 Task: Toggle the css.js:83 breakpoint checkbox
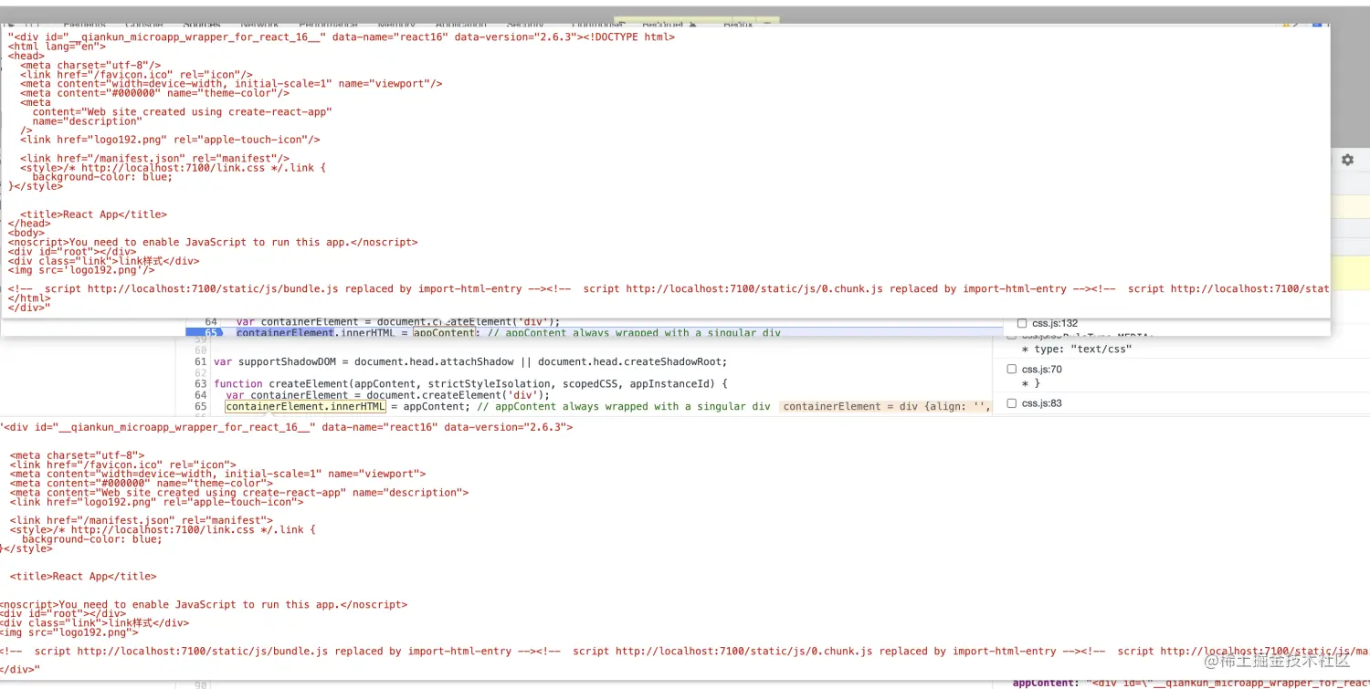click(x=1011, y=403)
